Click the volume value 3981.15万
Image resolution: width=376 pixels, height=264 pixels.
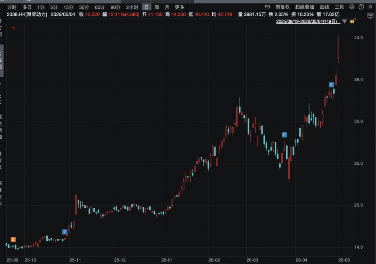254,14
